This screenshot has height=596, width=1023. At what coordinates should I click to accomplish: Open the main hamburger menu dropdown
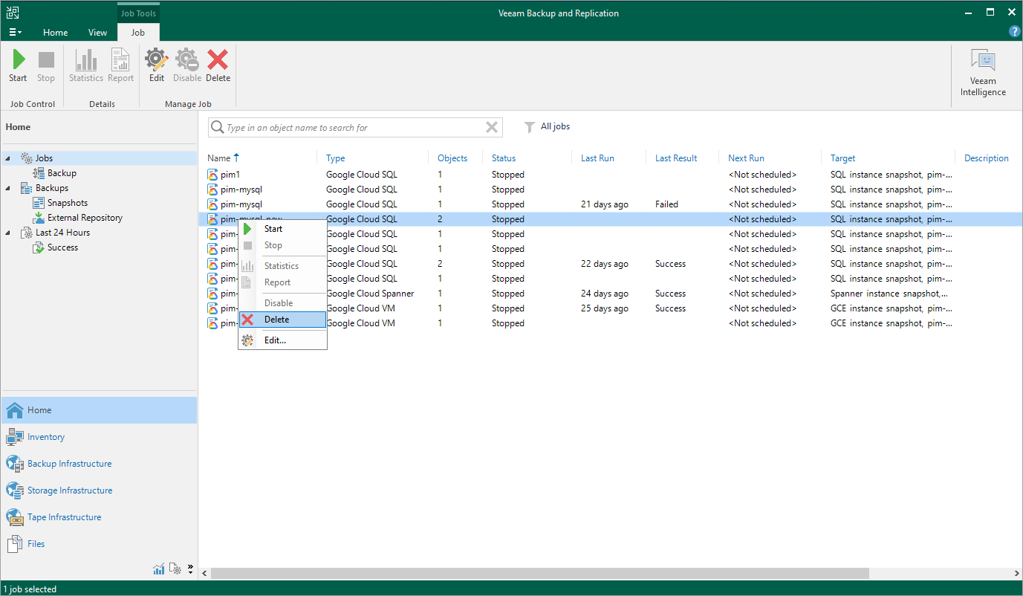[x=15, y=32]
